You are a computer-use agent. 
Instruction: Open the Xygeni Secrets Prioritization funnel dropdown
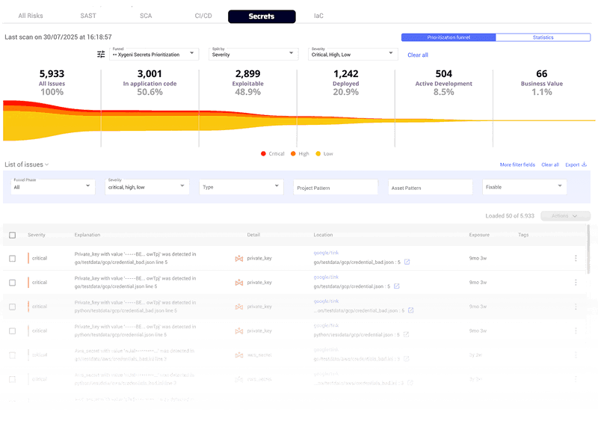[x=153, y=54]
